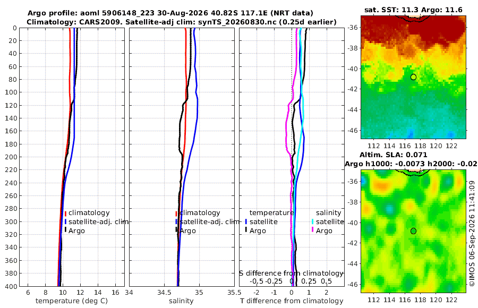Click the 'salinity' x-axis label
This screenshot has width=478, height=308.
pos(181,301)
